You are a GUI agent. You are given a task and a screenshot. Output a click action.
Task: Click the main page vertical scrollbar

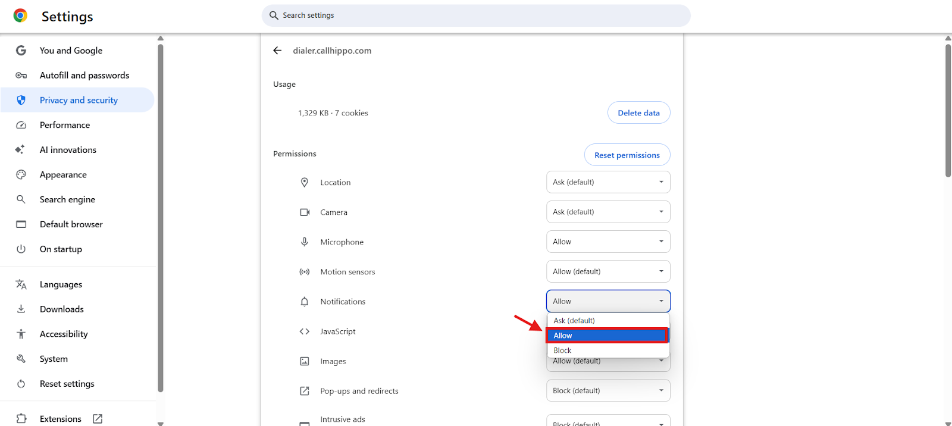pyautogui.click(x=948, y=110)
